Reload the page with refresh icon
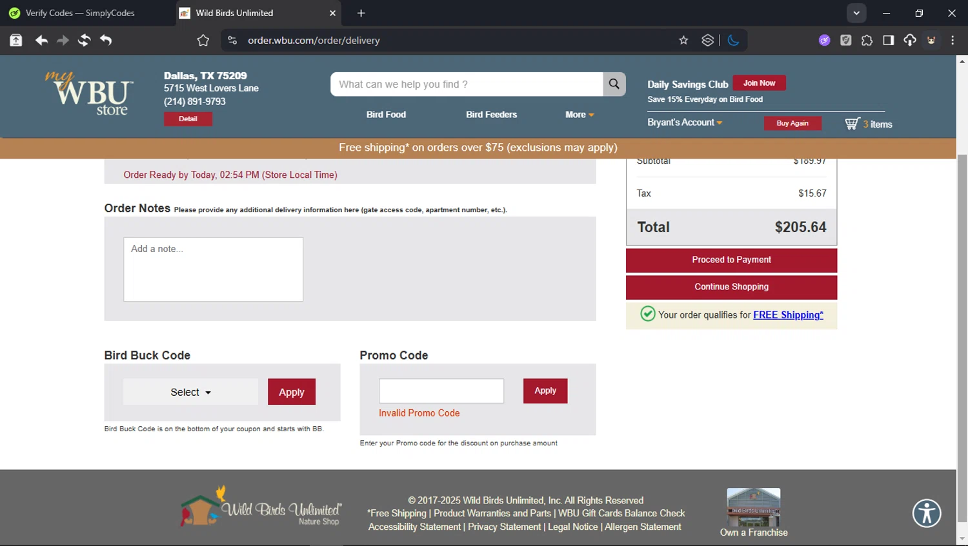This screenshot has height=546, width=968. [x=84, y=40]
